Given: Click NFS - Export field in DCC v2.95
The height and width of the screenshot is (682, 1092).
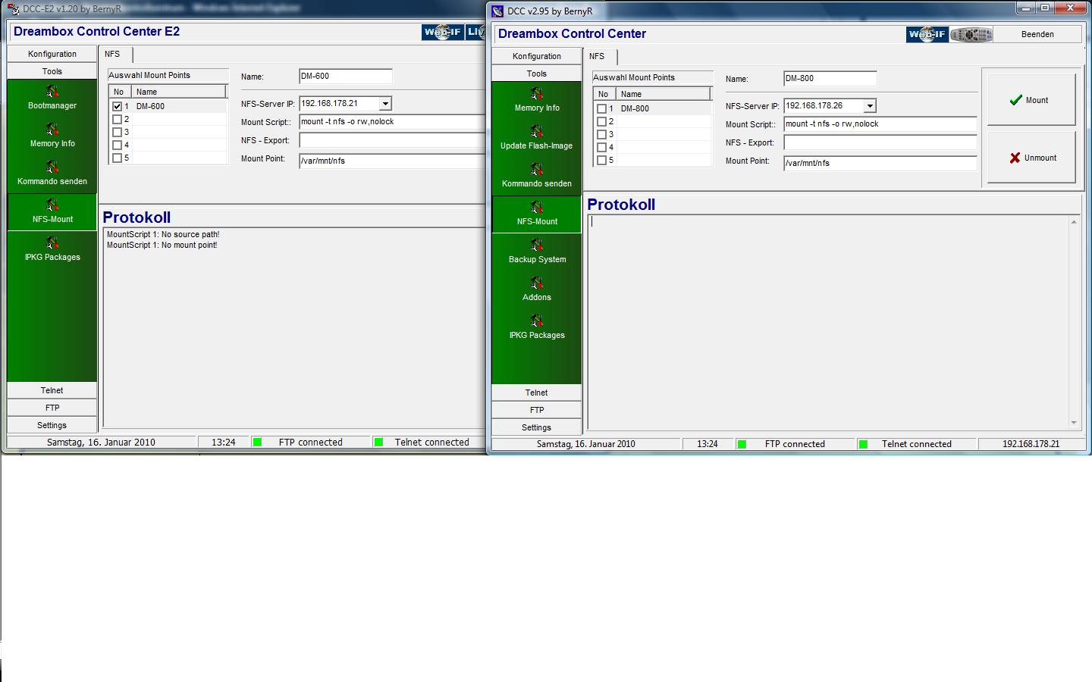Looking at the screenshot, I should click(880, 142).
